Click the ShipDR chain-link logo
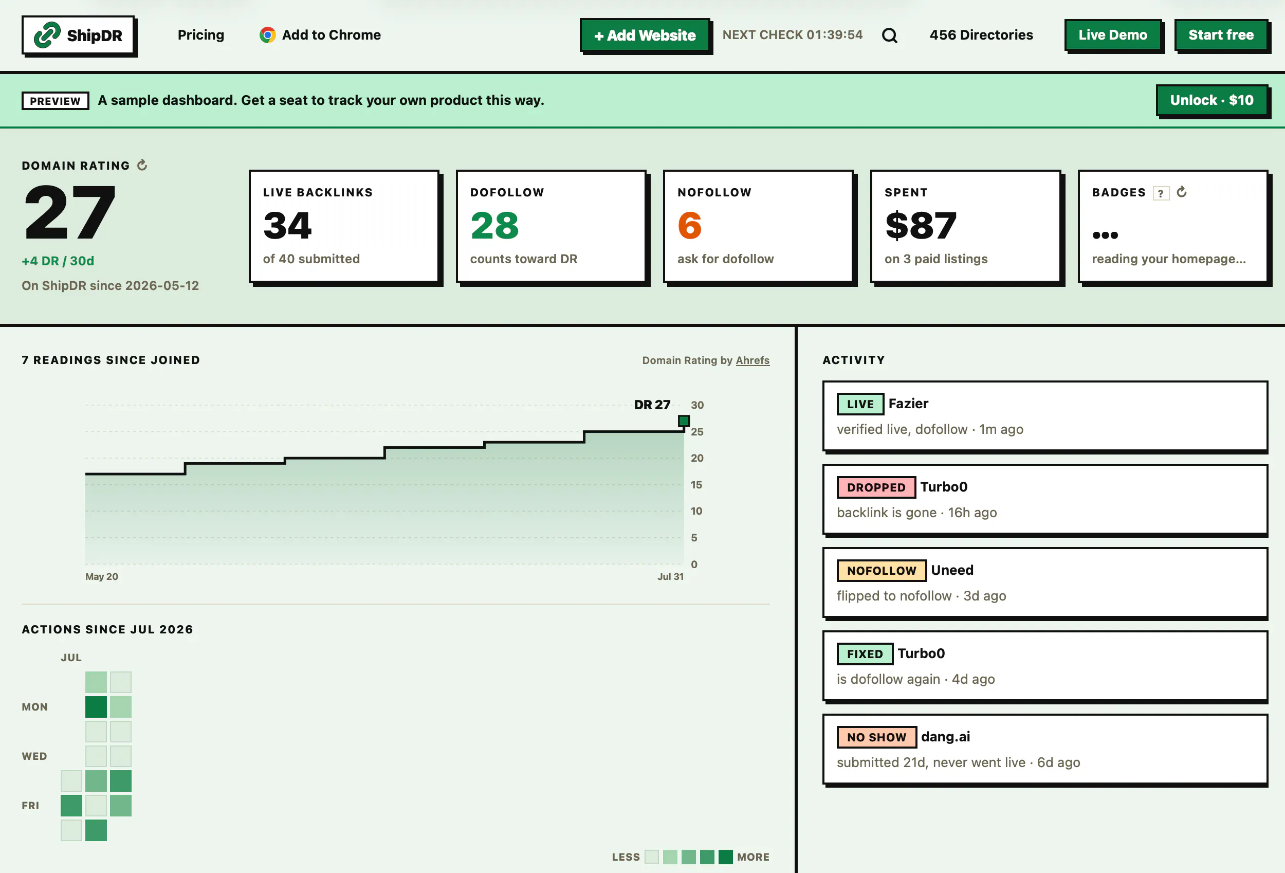The image size is (1285, 873). (x=47, y=35)
